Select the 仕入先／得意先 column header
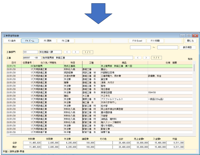The image size is (200, 155). [x=49, y=63]
